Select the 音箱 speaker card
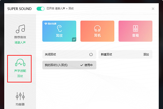The width and height of the screenshot is (163, 109). [x=135, y=31]
